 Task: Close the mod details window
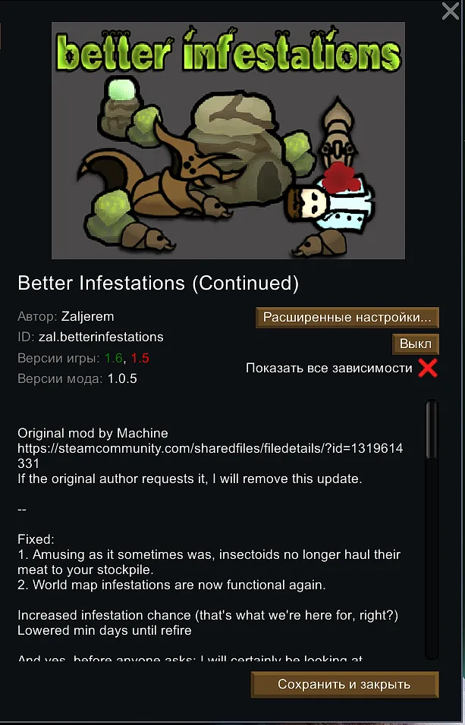450,11
